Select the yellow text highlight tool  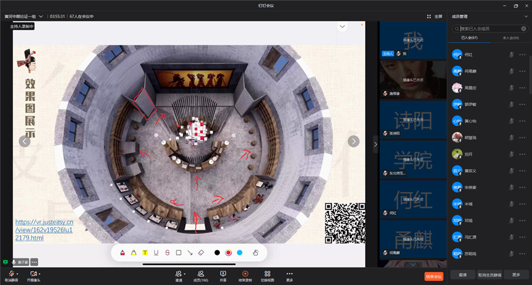[145, 252]
